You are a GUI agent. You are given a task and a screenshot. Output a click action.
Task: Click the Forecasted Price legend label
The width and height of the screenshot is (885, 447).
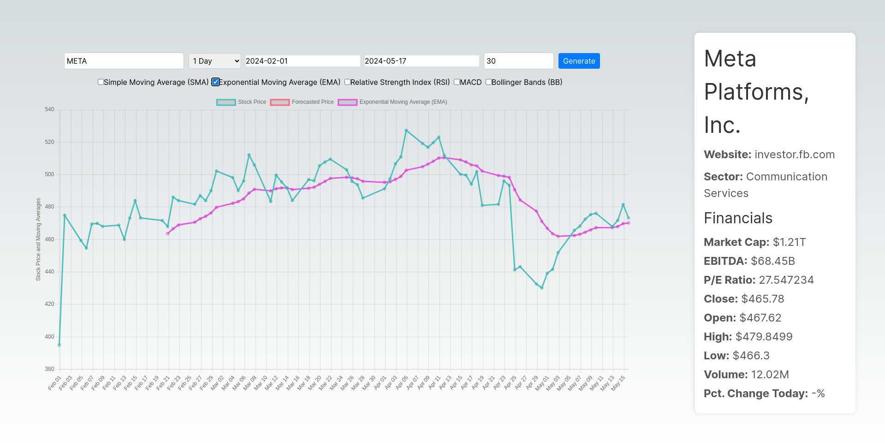313,102
